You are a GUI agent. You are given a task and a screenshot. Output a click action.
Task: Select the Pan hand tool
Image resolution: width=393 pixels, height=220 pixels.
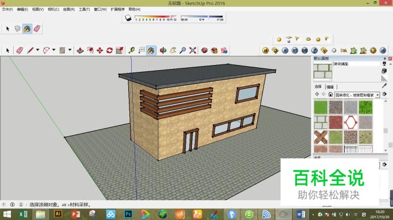pos(173,50)
